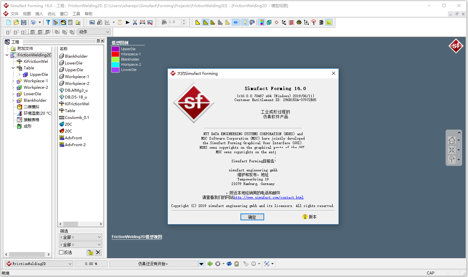Image resolution: width=468 pixels, height=277 pixels.
Task: Open the 文件 menu
Action: (x=15, y=14)
